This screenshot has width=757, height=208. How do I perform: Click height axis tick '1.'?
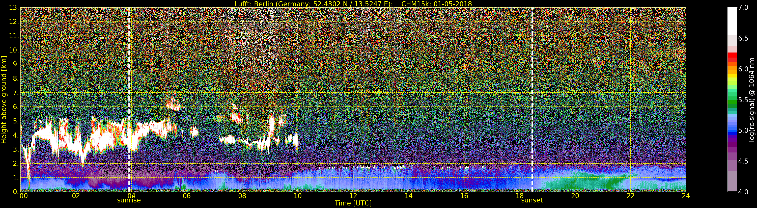[16, 177]
